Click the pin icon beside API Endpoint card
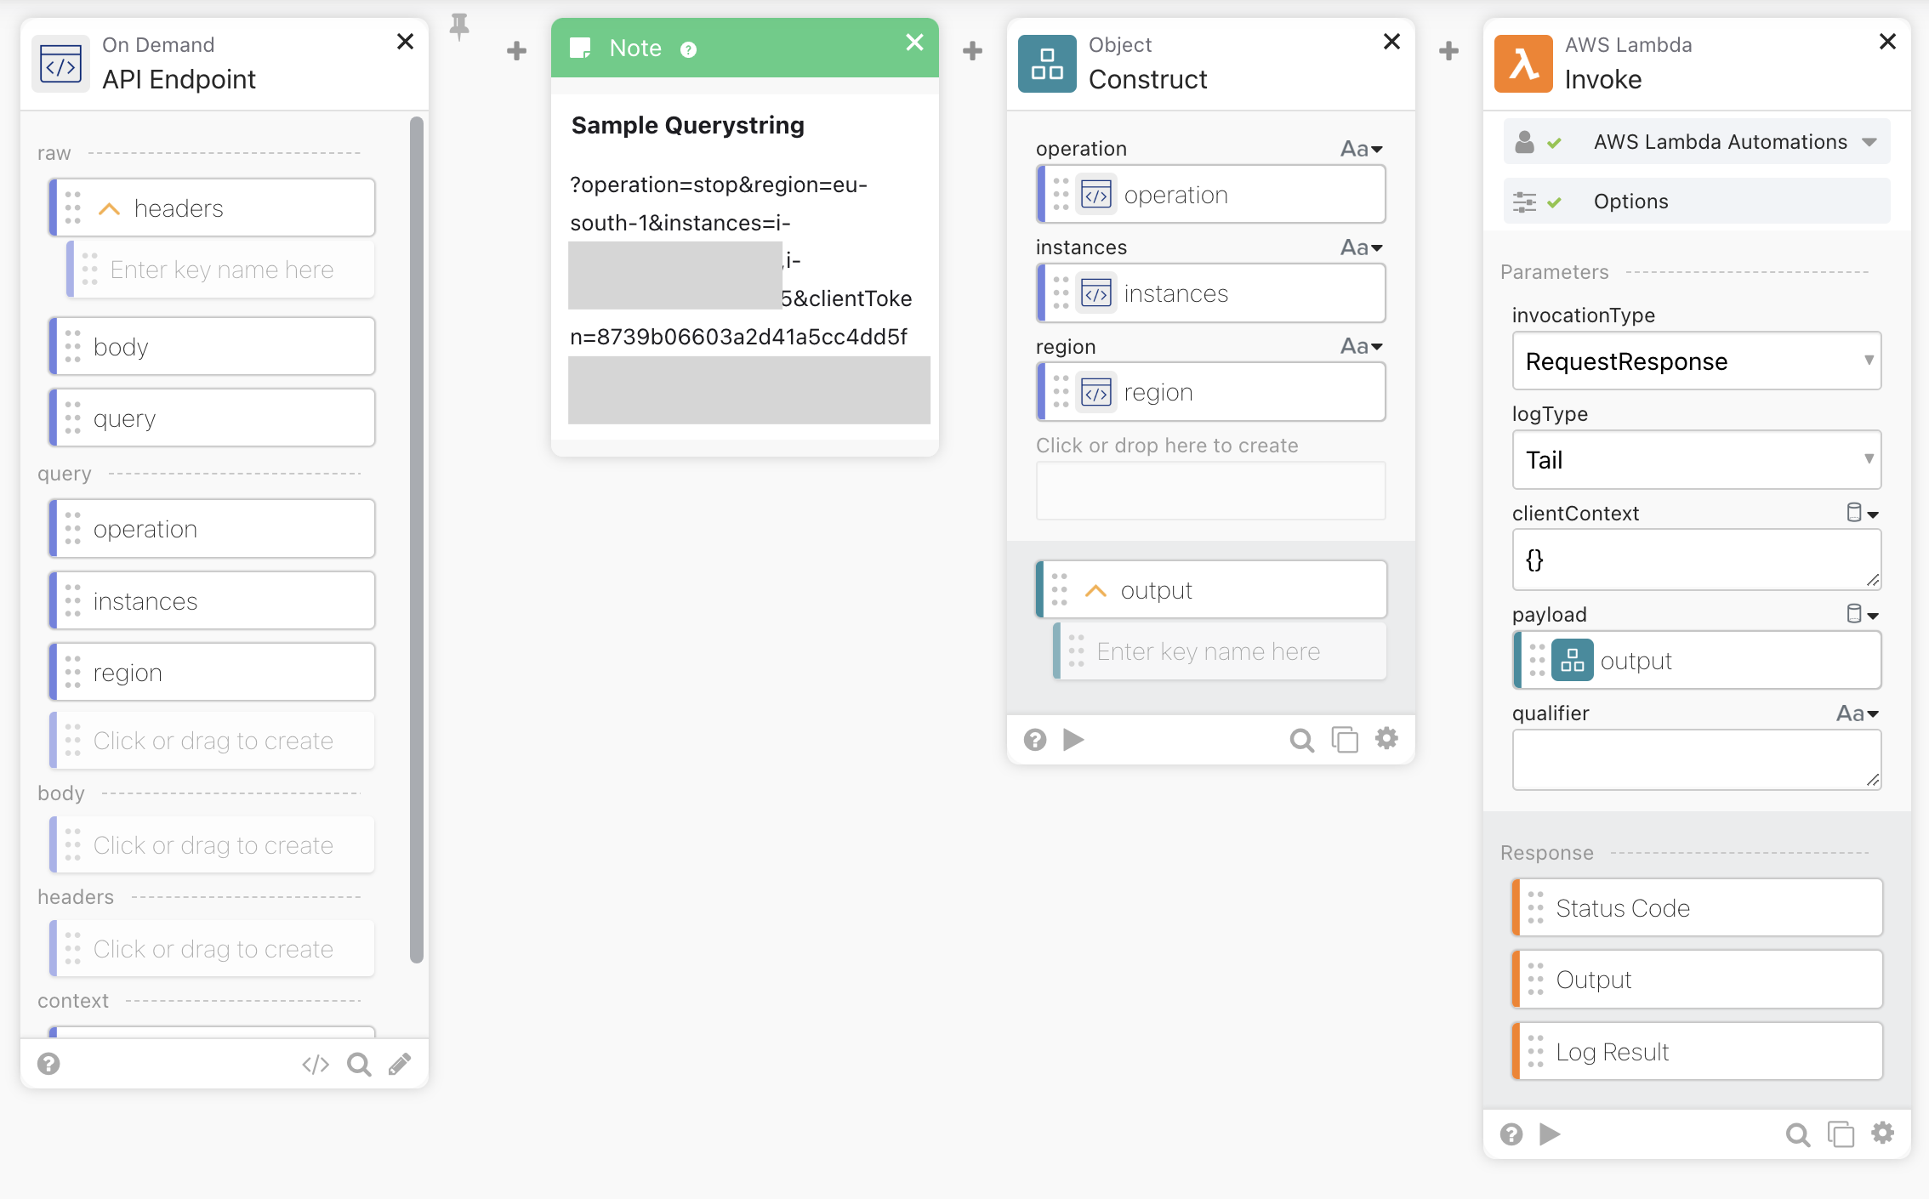The height and width of the screenshot is (1199, 1929). click(459, 27)
